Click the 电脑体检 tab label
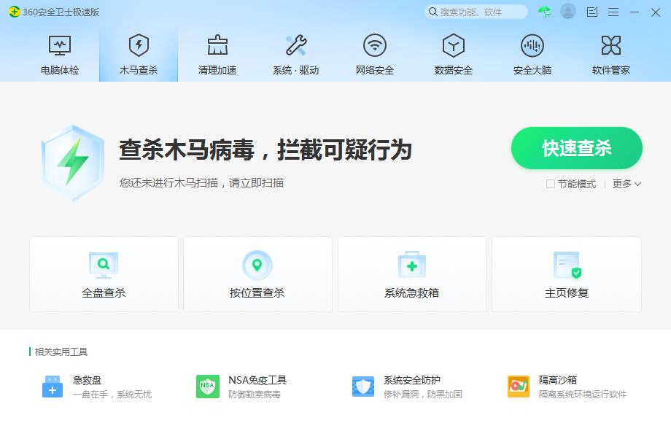The image size is (671, 423). tap(60, 70)
